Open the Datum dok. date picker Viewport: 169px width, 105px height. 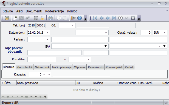click(47, 33)
